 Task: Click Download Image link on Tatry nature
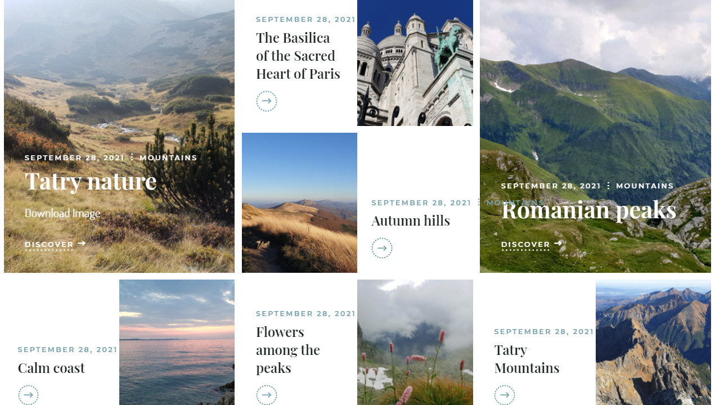click(62, 213)
